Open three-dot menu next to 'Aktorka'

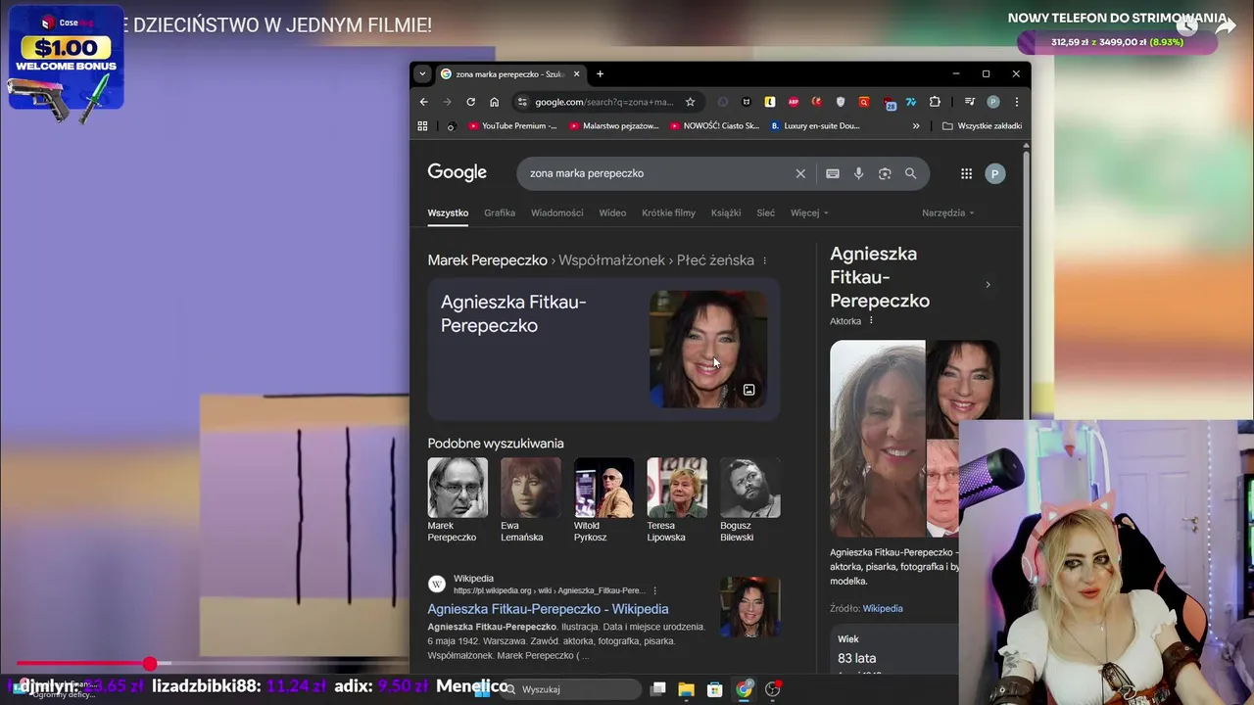click(871, 321)
